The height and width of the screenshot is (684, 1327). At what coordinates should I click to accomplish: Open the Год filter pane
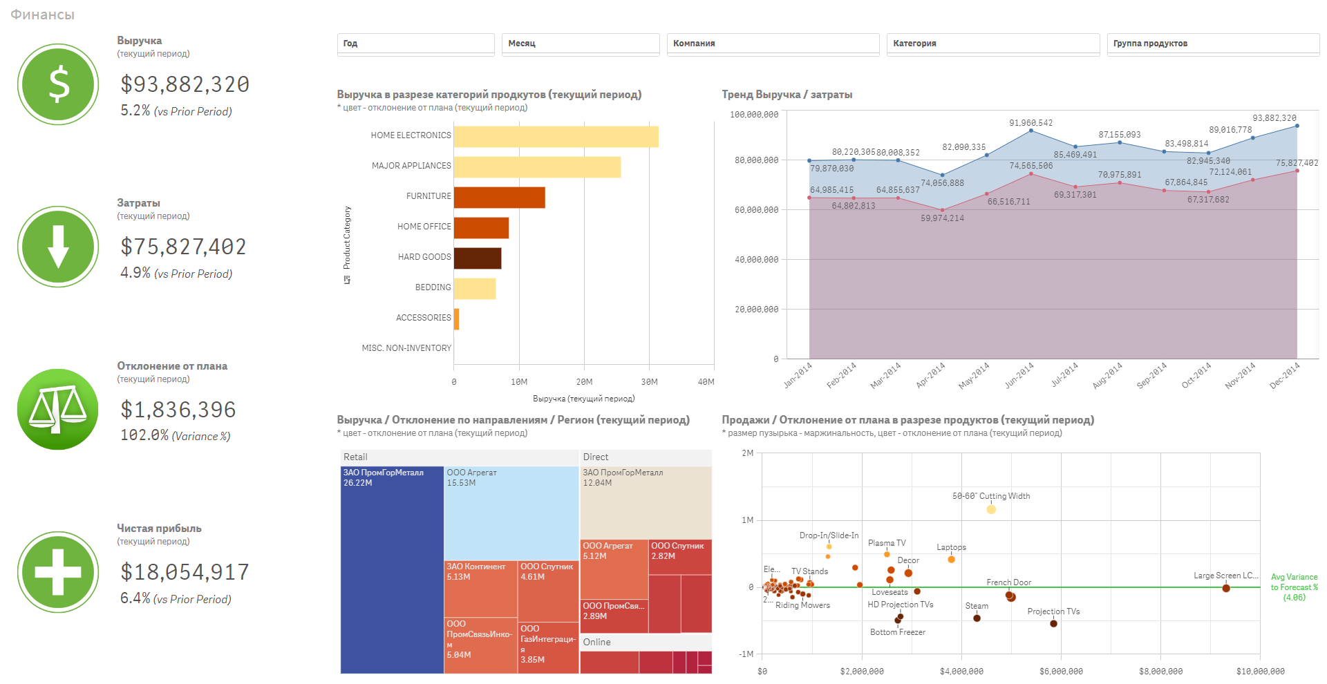pyautogui.click(x=416, y=44)
